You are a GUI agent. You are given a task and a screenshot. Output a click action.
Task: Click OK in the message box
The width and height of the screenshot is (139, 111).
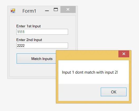tap(114, 92)
